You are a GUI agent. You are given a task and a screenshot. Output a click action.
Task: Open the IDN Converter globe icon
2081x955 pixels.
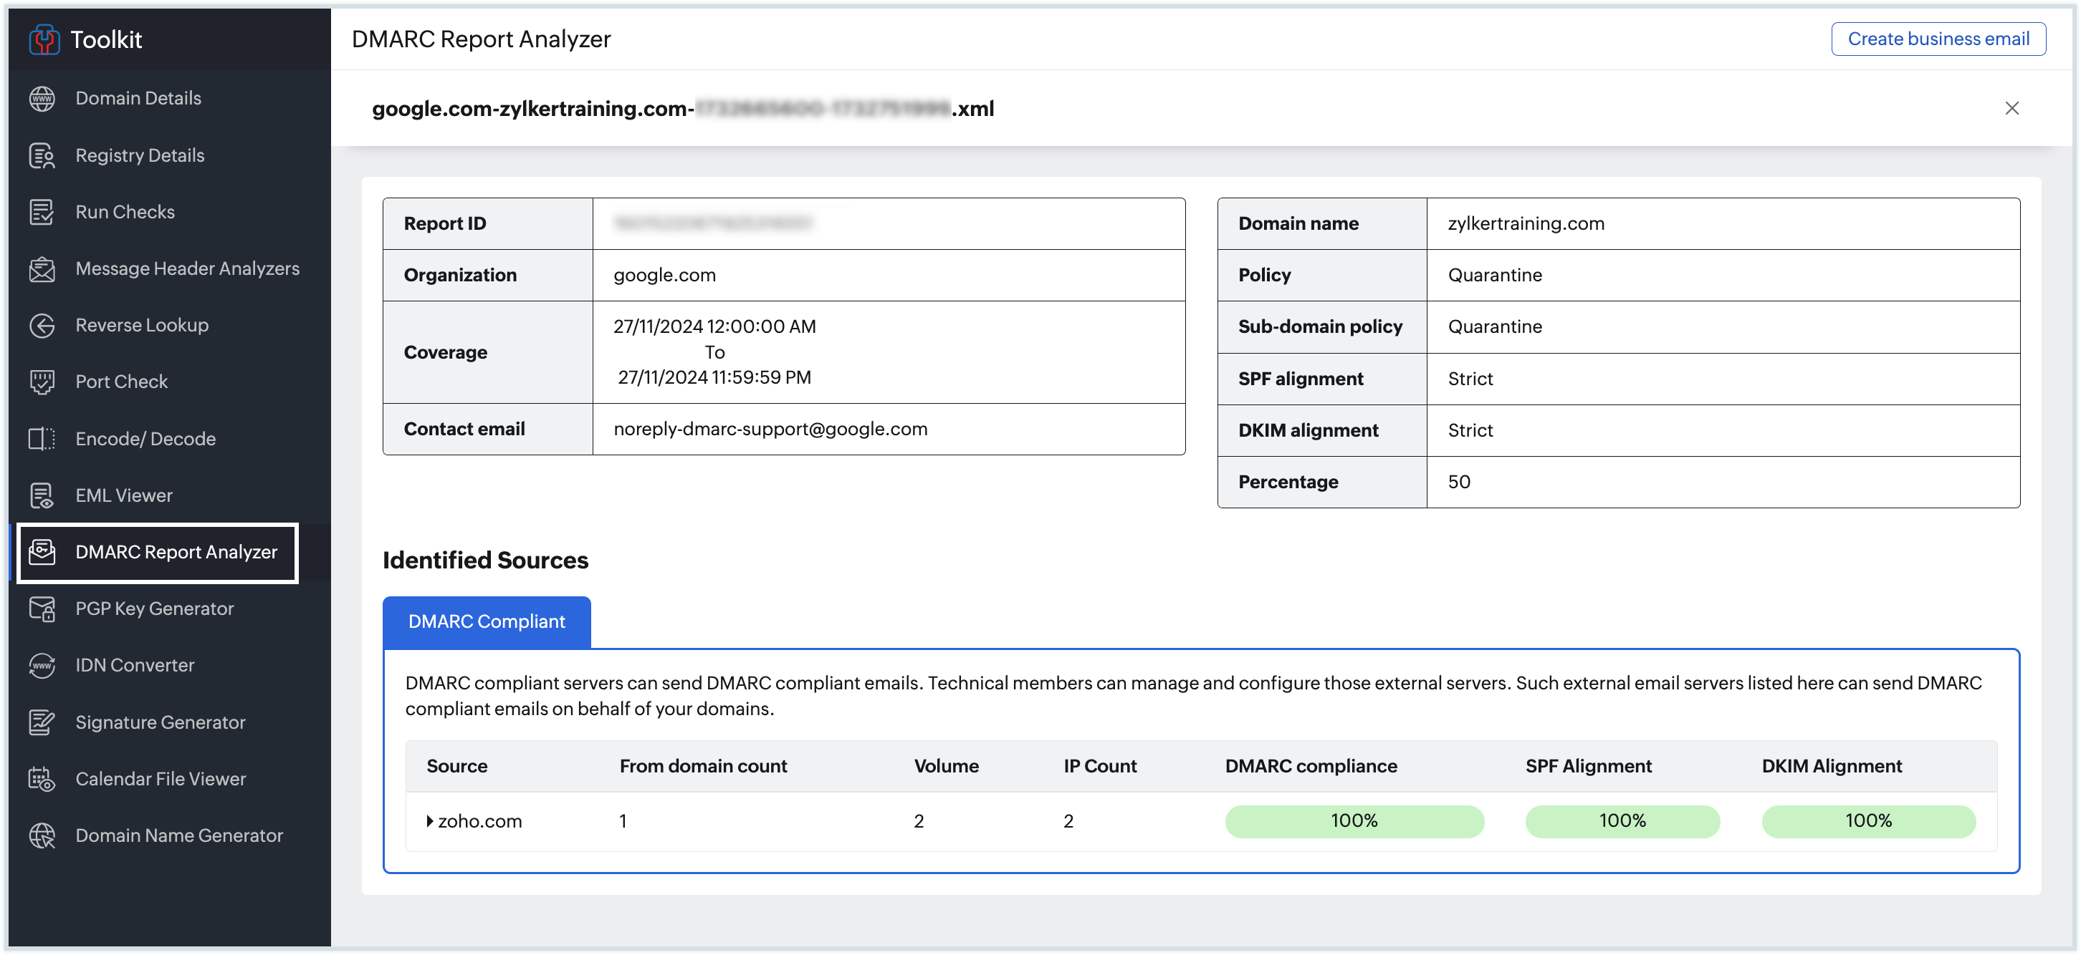pos(41,665)
